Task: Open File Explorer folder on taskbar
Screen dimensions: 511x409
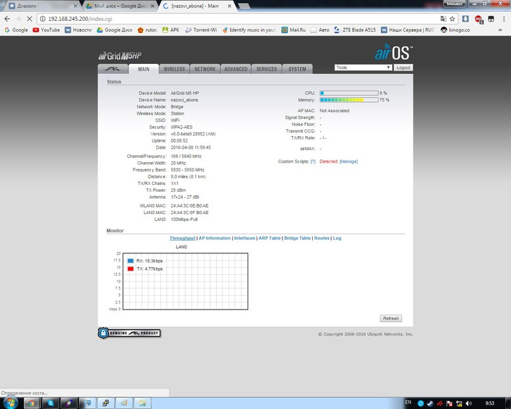Action: [142, 403]
